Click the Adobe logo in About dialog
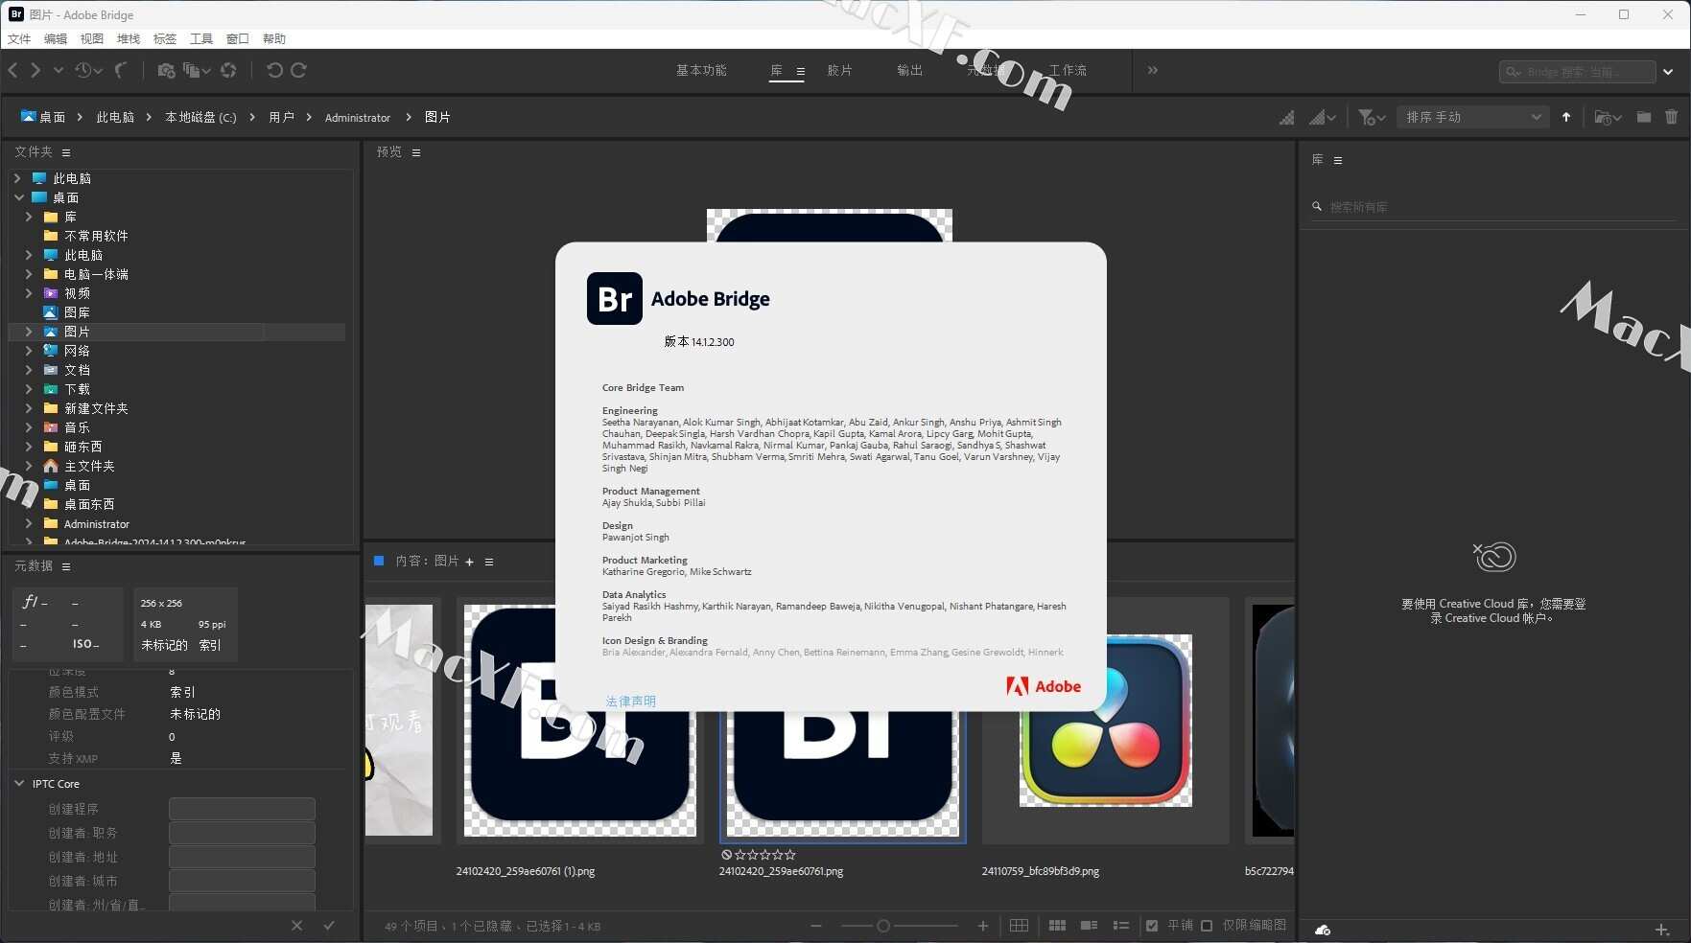This screenshot has width=1691, height=943. 1044,686
